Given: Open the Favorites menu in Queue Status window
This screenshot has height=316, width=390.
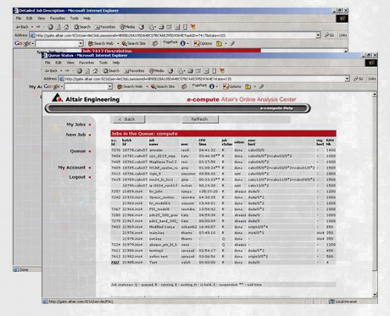Looking at the screenshot, I should point(86,63).
